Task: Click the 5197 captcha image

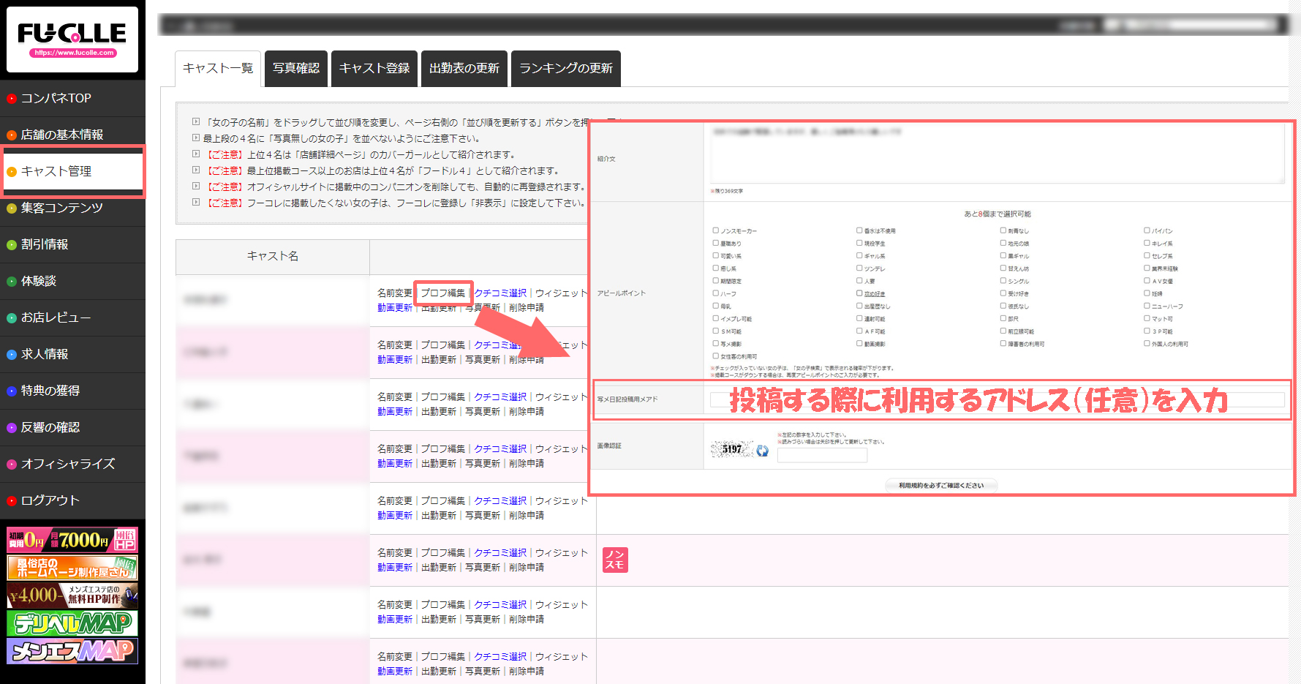Action: 731,449
